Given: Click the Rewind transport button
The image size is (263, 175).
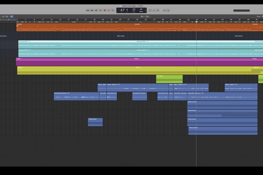Looking at the screenshot, I should click(88, 10).
